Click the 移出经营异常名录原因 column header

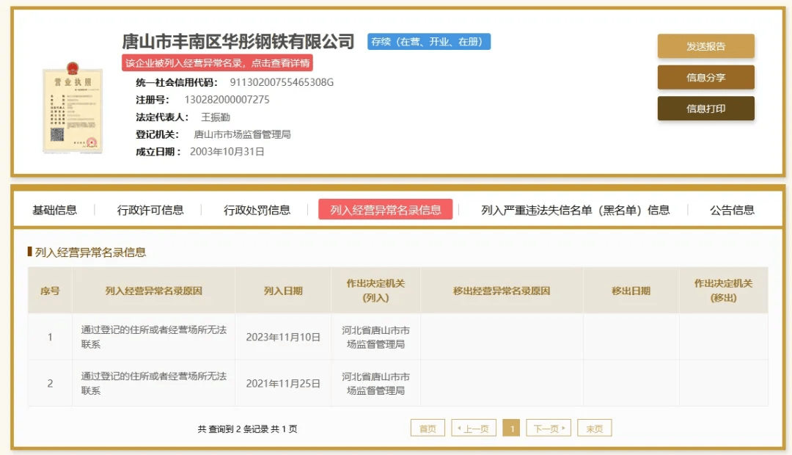click(502, 291)
